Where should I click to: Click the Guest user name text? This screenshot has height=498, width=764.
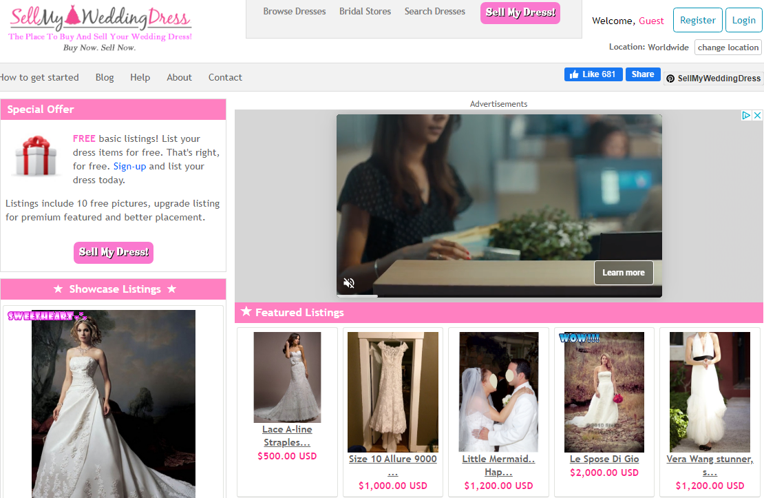(x=651, y=21)
